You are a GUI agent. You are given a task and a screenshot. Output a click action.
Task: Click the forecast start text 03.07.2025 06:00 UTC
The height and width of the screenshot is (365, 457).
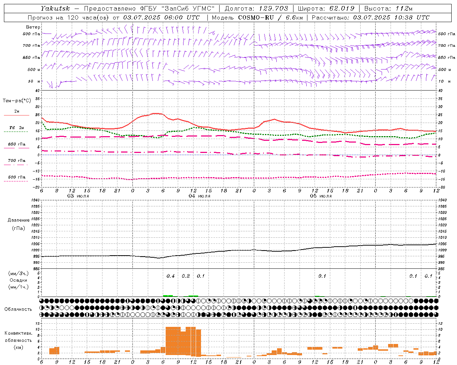coord(161,17)
